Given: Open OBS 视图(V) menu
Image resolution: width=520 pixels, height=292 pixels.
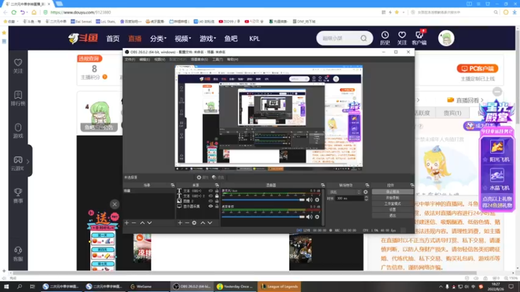Looking at the screenshot, I should coord(159,60).
